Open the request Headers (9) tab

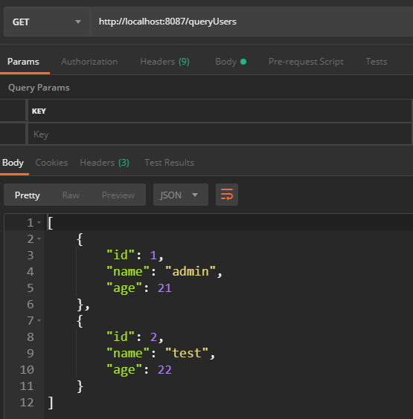165,62
